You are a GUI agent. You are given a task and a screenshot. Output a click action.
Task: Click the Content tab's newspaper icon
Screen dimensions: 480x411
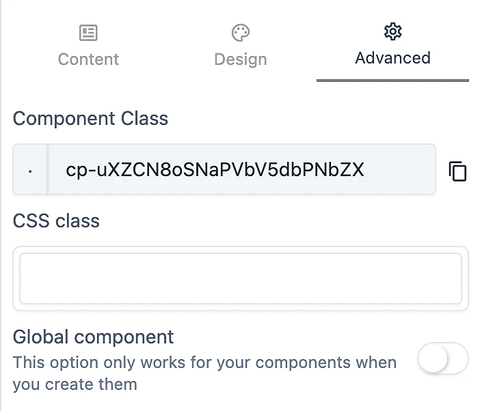[88, 32]
